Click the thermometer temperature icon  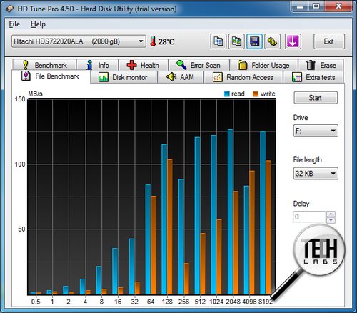click(153, 41)
